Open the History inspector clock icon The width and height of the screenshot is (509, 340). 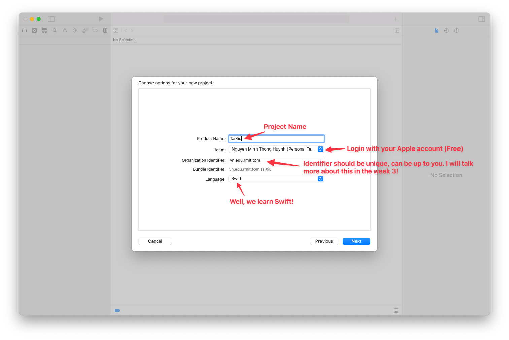click(446, 30)
